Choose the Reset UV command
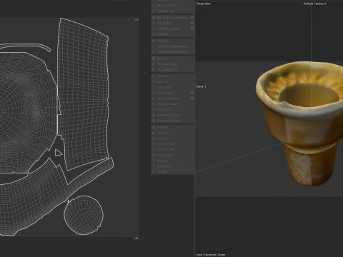 point(172,138)
